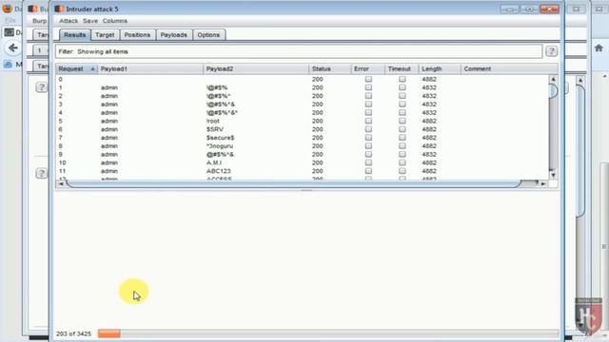The width and height of the screenshot is (609, 342).
Task: Click the 200 status cell in row 4
Action: click(x=317, y=112)
